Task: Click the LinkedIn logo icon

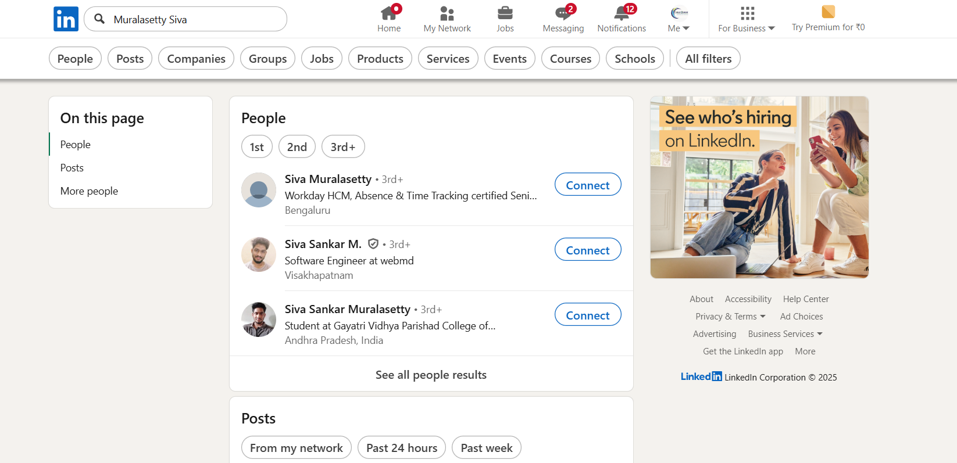Action: click(x=66, y=19)
